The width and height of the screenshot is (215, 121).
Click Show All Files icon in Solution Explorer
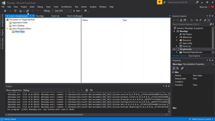tap(200, 20)
